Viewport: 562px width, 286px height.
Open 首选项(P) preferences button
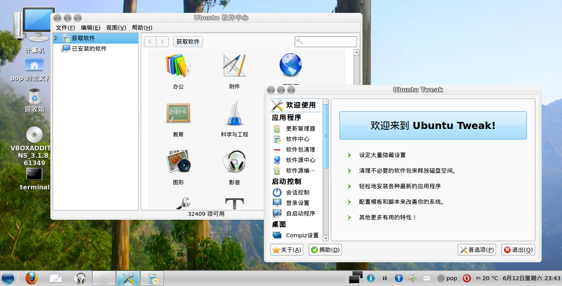pos(477,250)
